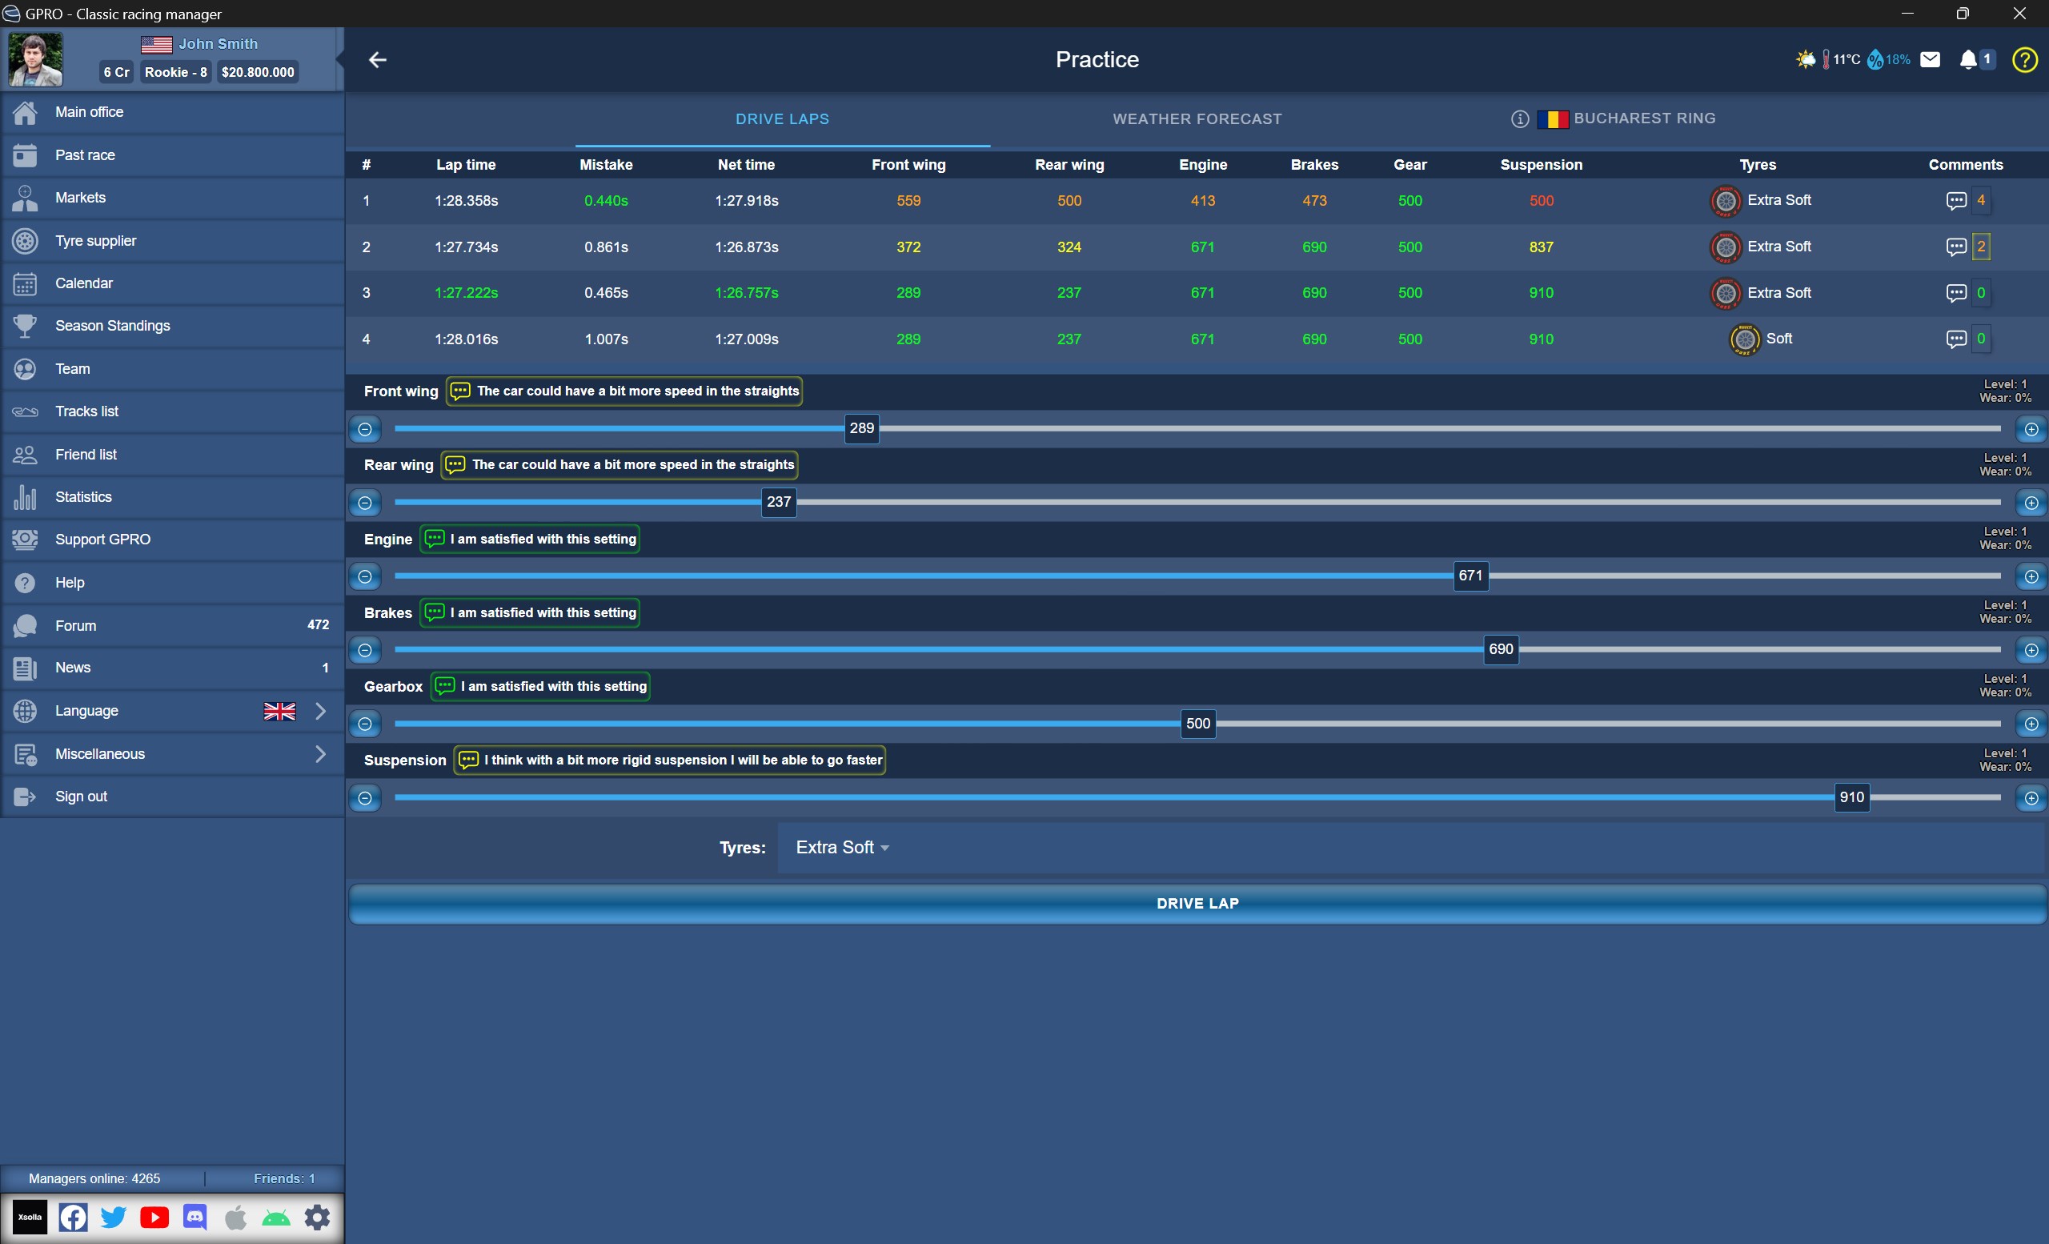Click the Bucharest Ring info icon

pos(1519,119)
